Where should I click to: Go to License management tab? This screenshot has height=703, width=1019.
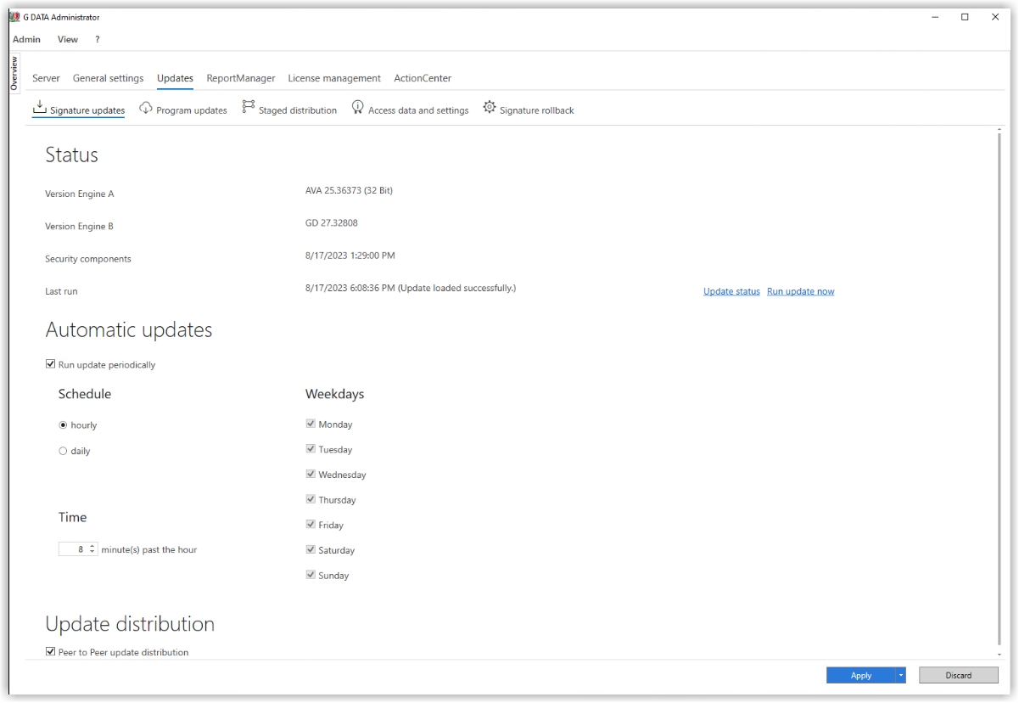point(334,78)
